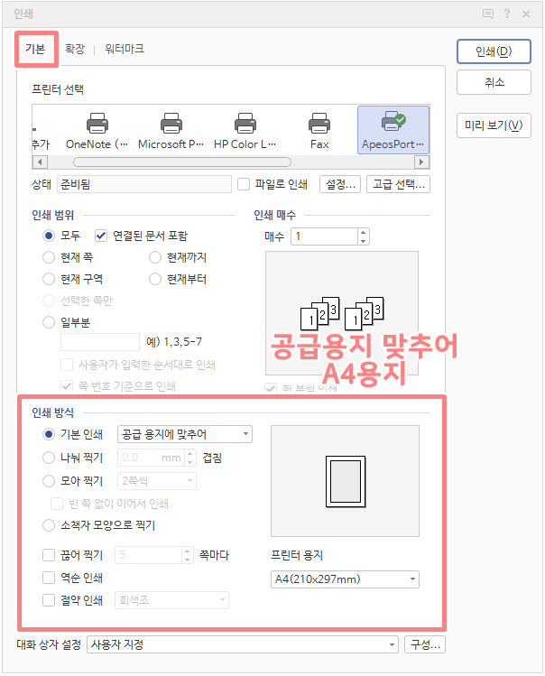Enable 끊어 찍기 checkbox
This screenshot has height=676, width=545.
[49, 555]
